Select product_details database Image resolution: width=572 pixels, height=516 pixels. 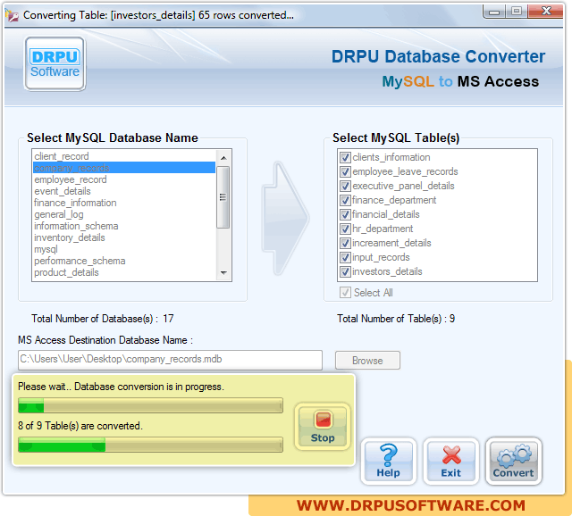pos(124,272)
